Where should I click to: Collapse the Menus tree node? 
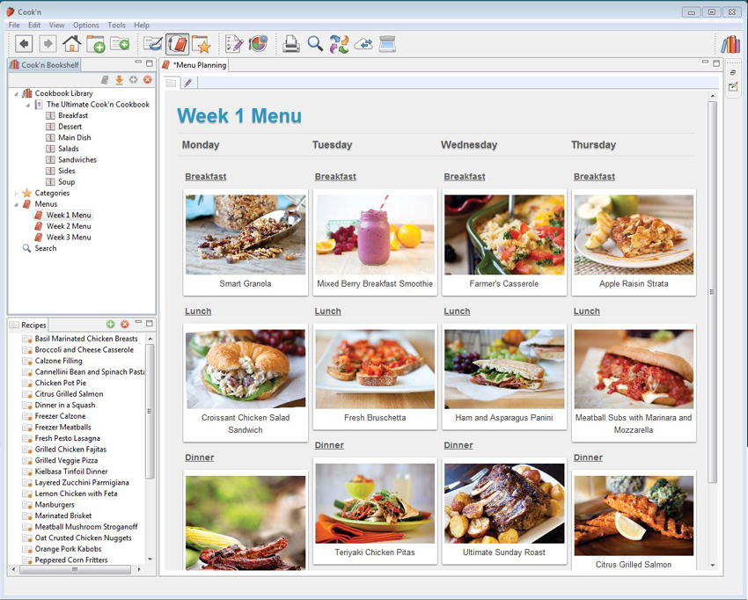[x=16, y=204]
